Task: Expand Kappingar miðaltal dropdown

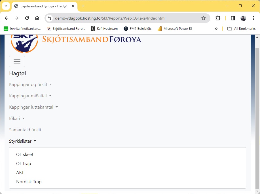Action: point(30,96)
